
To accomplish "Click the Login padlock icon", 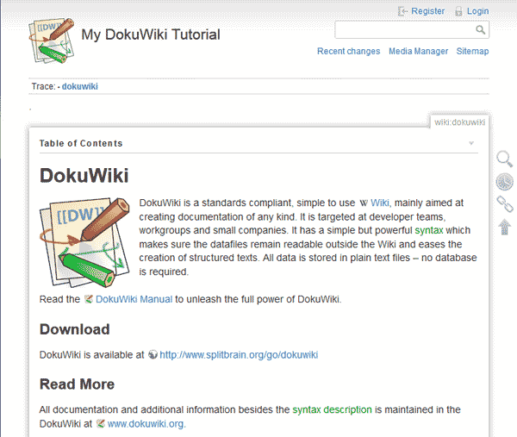I will [x=458, y=11].
